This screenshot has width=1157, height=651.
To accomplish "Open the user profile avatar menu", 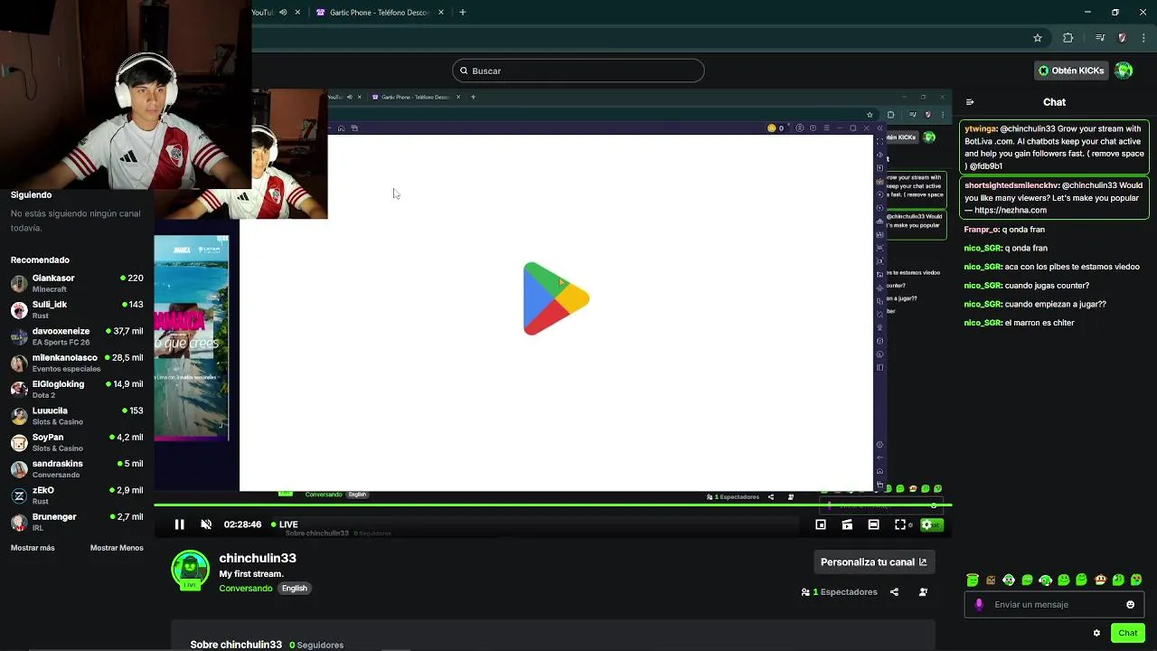I will point(1124,71).
